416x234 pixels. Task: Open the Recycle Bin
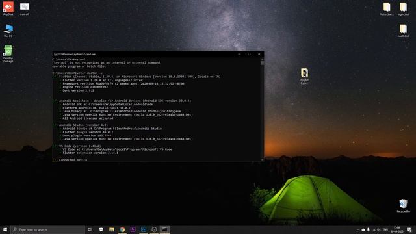(x=403, y=206)
